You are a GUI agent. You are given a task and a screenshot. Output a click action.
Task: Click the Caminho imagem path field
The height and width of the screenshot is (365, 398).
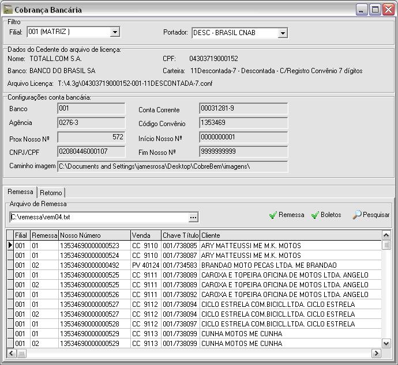click(172, 166)
